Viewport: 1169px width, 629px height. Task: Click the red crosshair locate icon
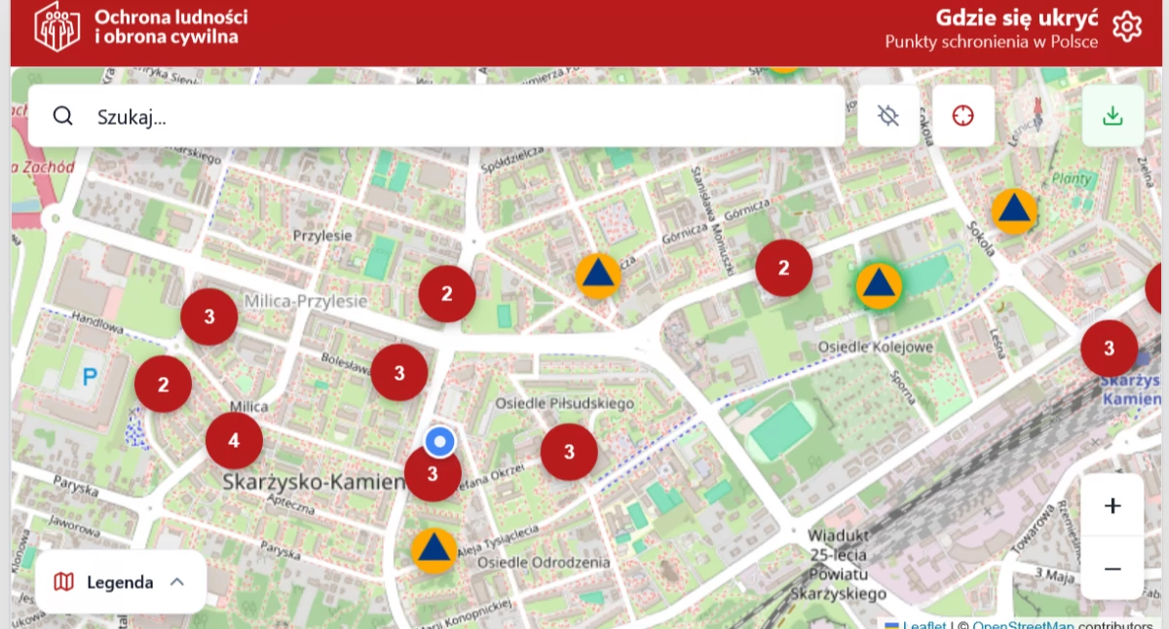(x=962, y=115)
